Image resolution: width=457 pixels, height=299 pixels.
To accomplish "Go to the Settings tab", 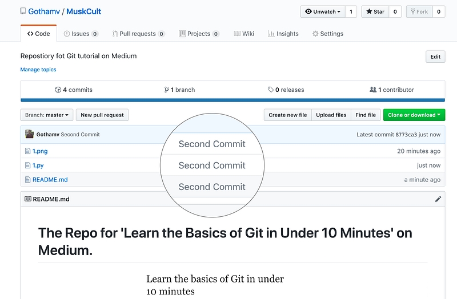I will click(327, 34).
